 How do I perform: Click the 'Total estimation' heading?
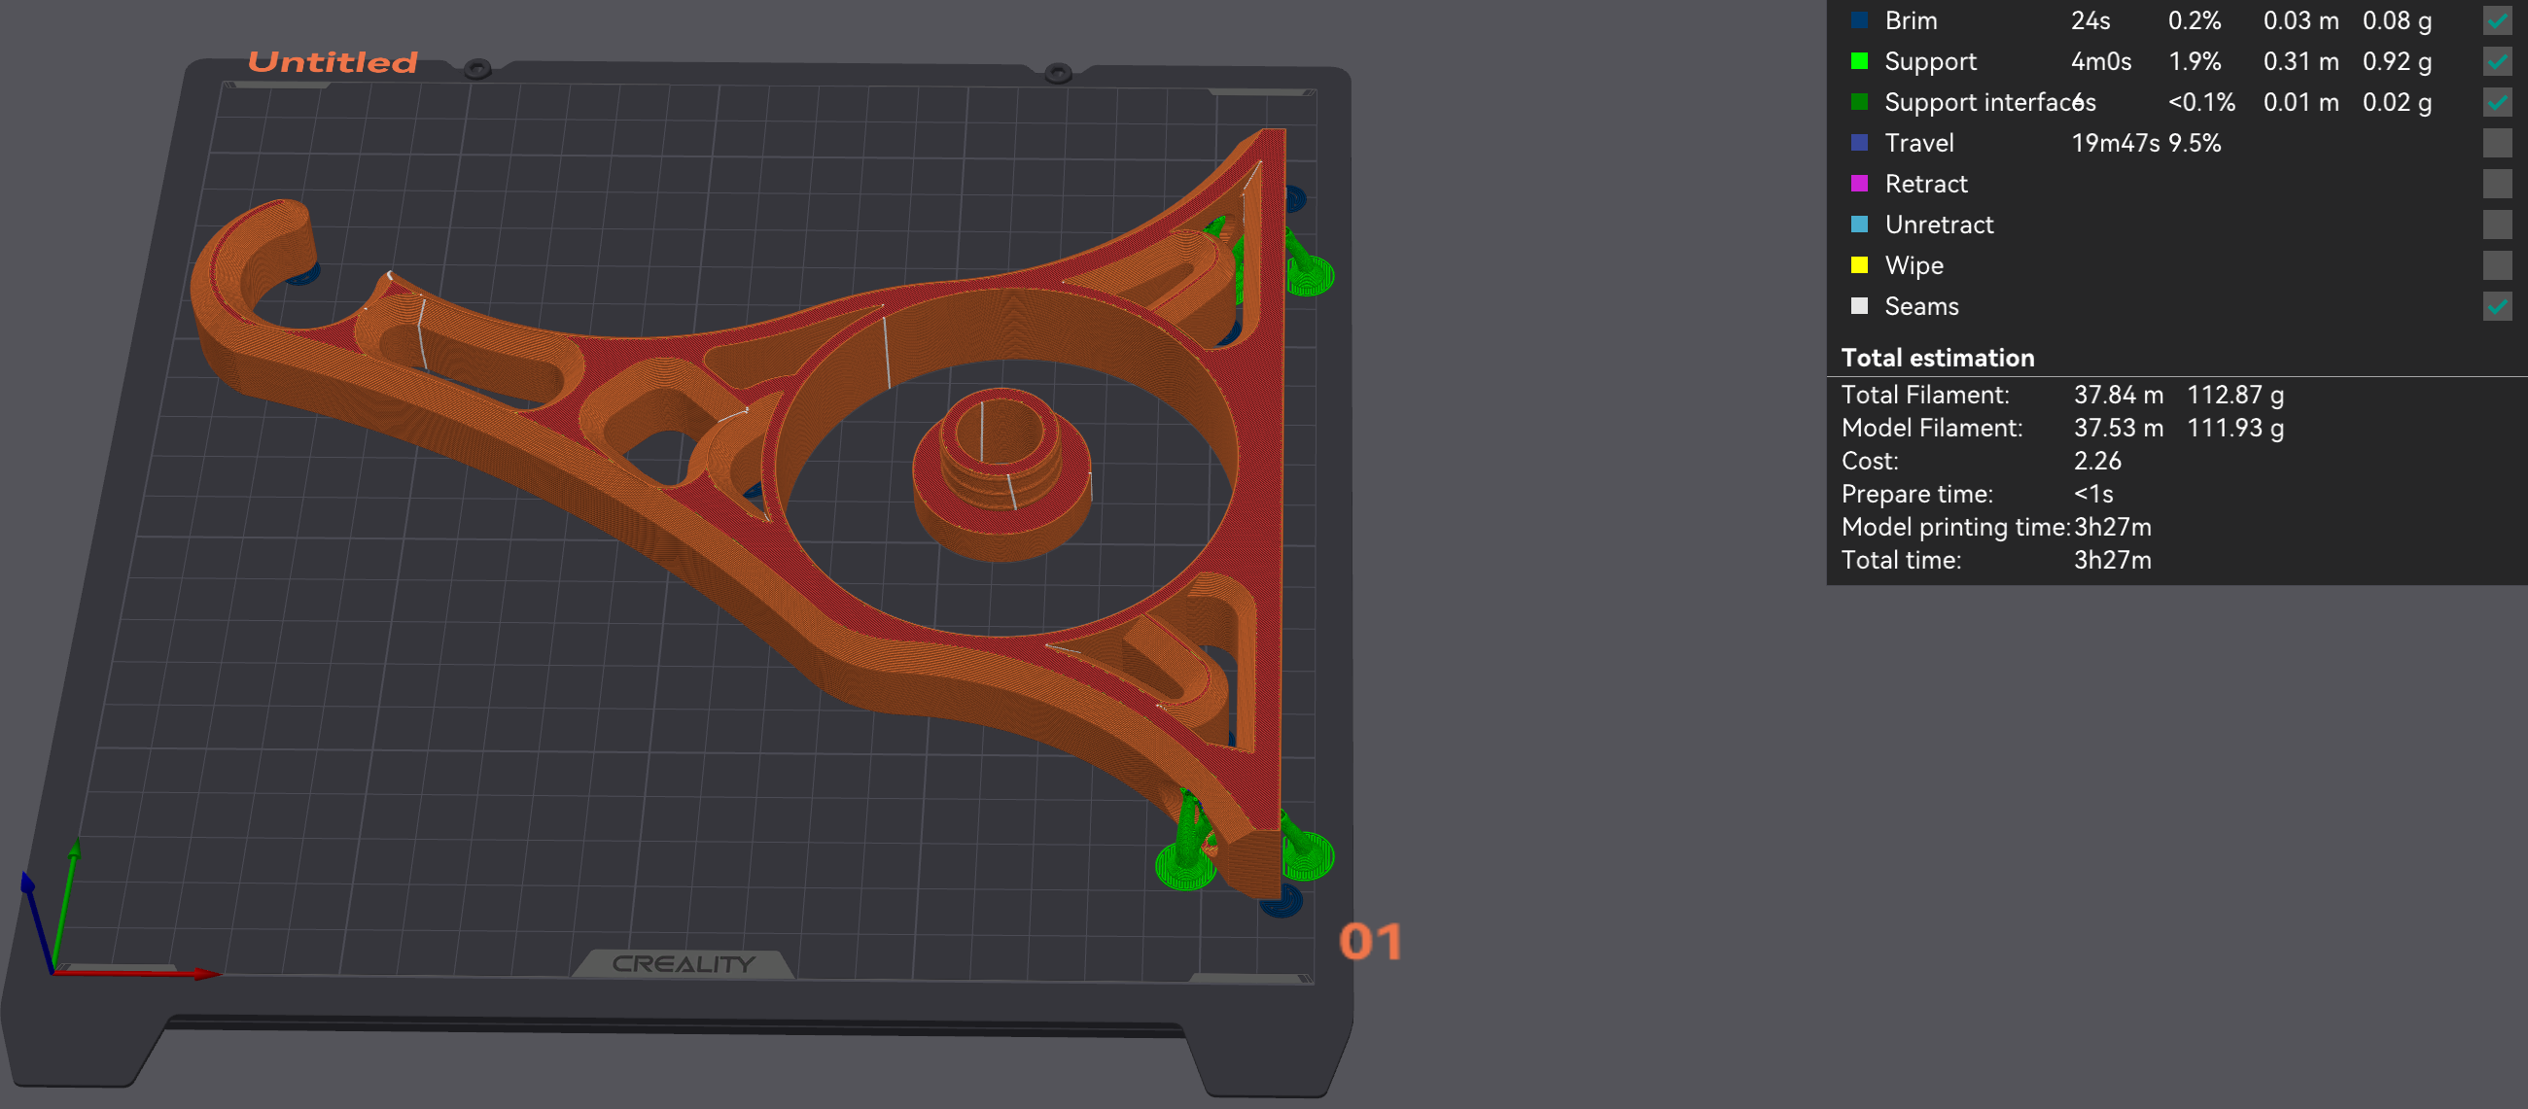1937,358
